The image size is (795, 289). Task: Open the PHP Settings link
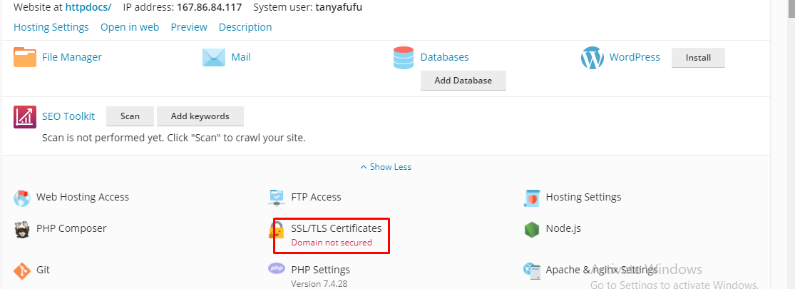(x=320, y=270)
